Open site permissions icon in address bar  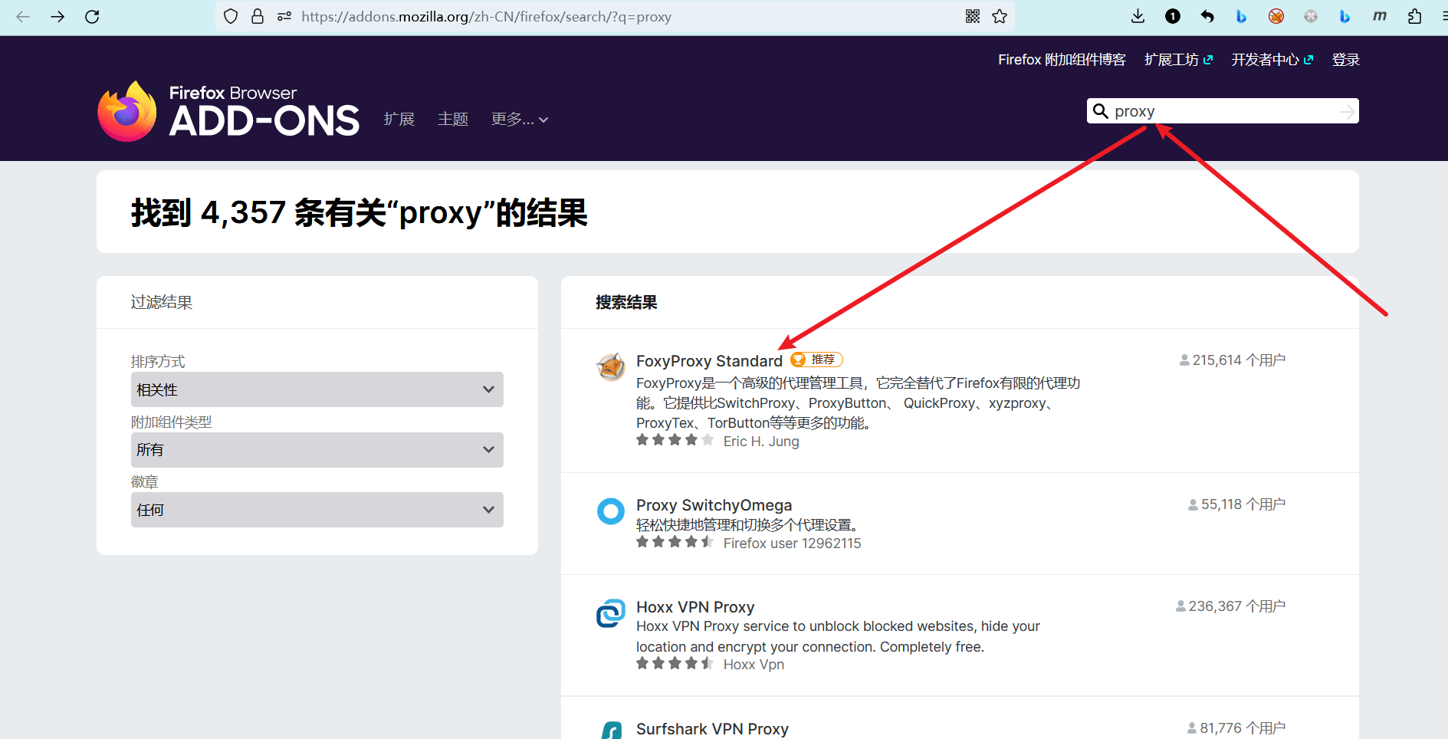[x=284, y=16]
